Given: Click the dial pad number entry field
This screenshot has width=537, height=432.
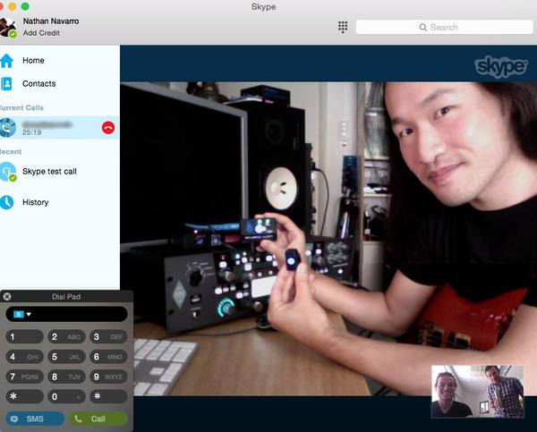Looking at the screenshot, I should 66,314.
